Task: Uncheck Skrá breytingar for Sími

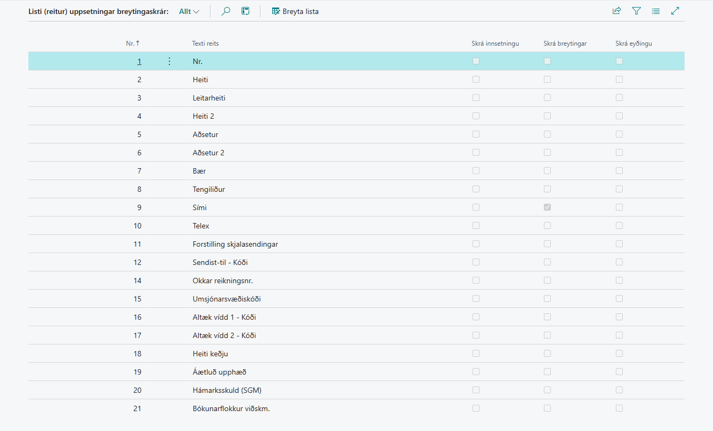Action: 547,207
